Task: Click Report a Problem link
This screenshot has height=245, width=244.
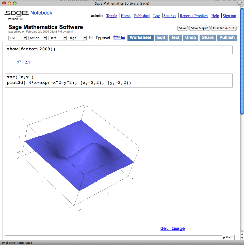Action: [x=194, y=16]
